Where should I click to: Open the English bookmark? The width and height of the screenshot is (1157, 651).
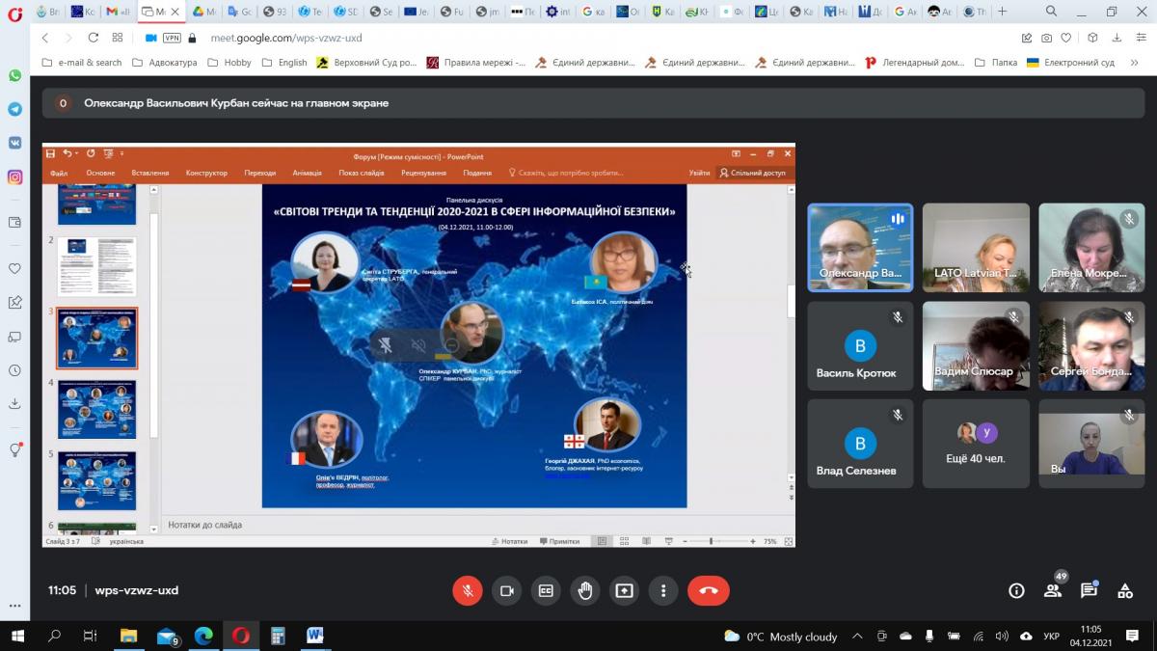click(x=285, y=63)
